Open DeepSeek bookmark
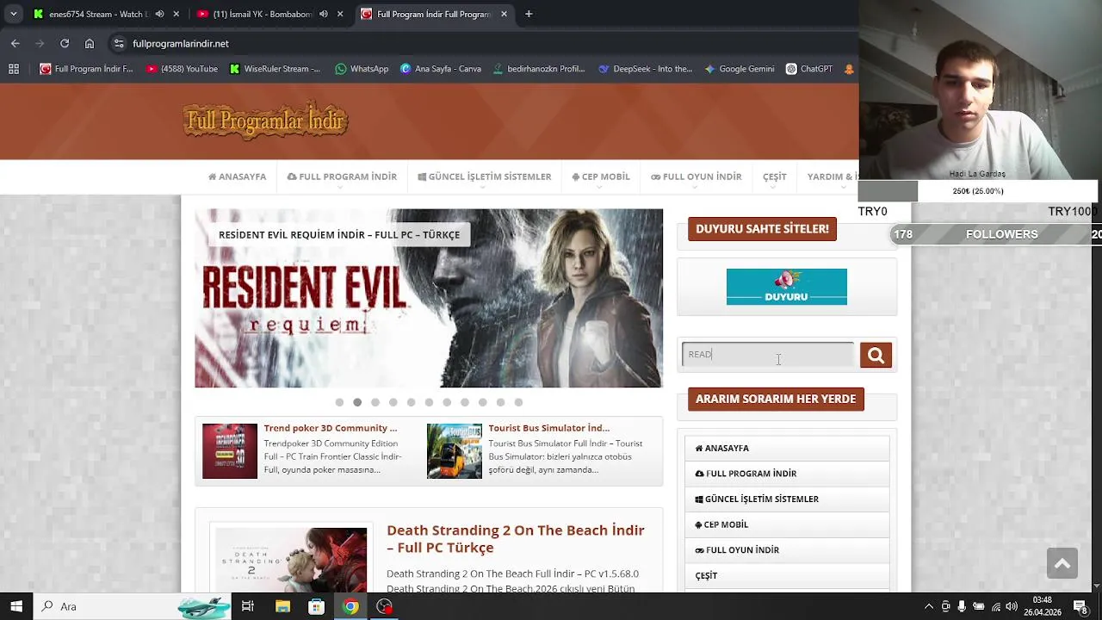 [646, 69]
